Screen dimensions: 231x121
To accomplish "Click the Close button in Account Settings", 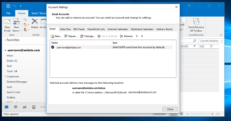I will [x=170, y=109].
